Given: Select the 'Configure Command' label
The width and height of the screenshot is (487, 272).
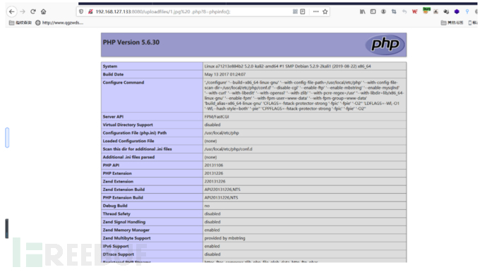Looking at the screenshot, I should pos(124,82).
